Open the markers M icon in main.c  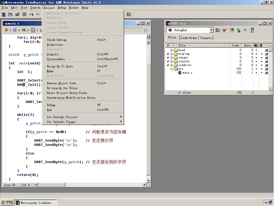tap(24, 30)
